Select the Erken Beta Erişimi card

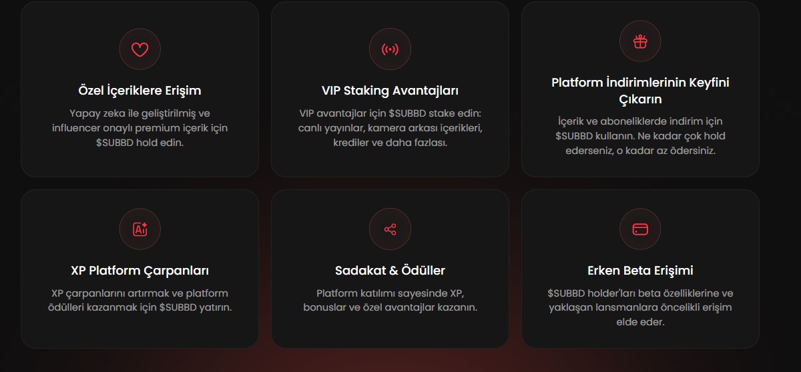(640, 269)
